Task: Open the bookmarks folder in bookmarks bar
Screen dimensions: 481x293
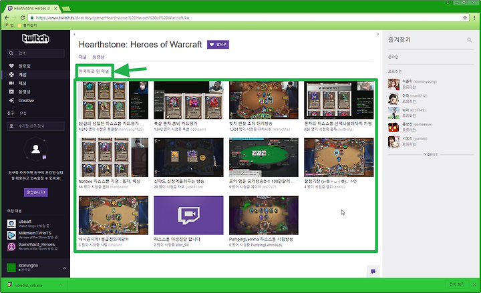Action: click(x=27, y=25)
